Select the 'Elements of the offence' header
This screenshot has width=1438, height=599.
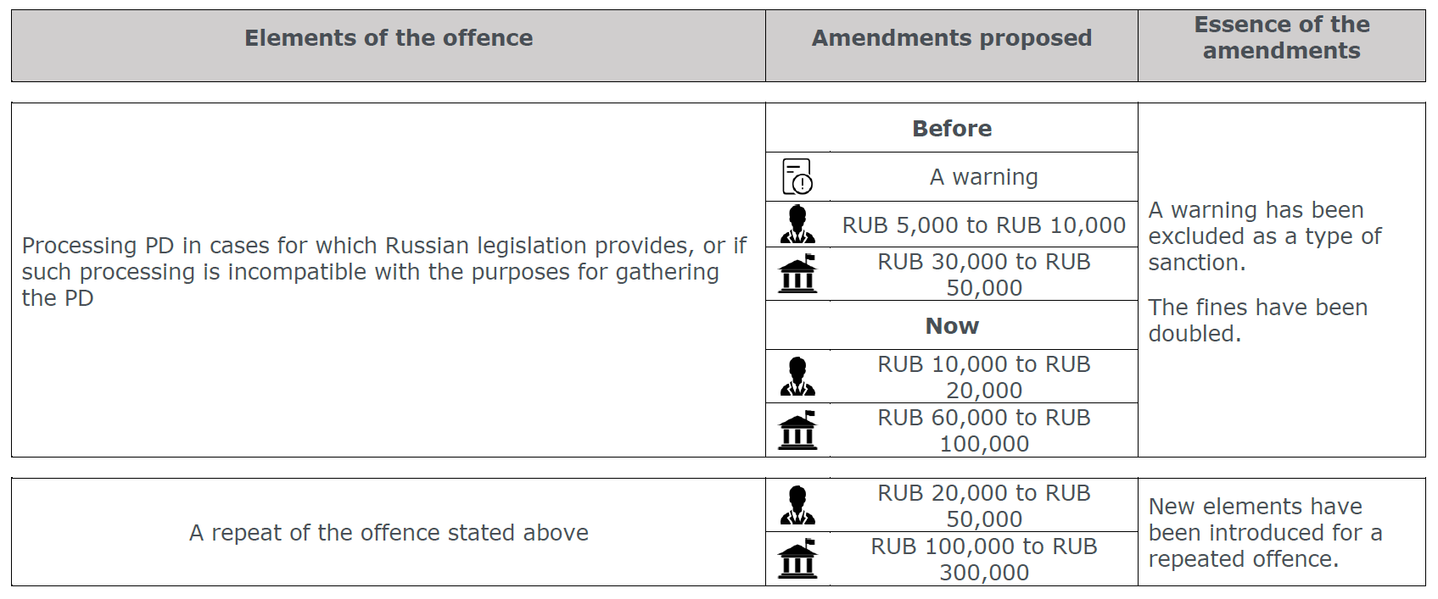coord(389,38)
